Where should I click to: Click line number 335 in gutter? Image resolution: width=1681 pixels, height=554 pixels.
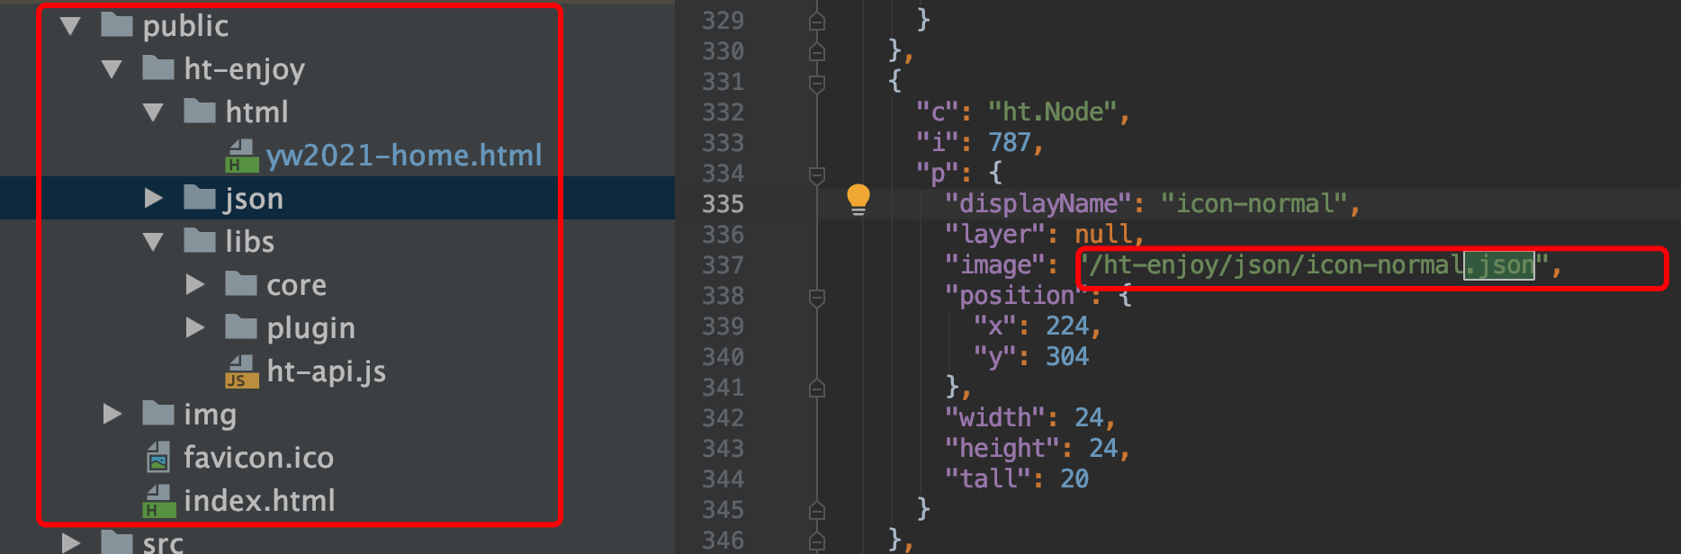pyautogui.click(x=723, y=204)
